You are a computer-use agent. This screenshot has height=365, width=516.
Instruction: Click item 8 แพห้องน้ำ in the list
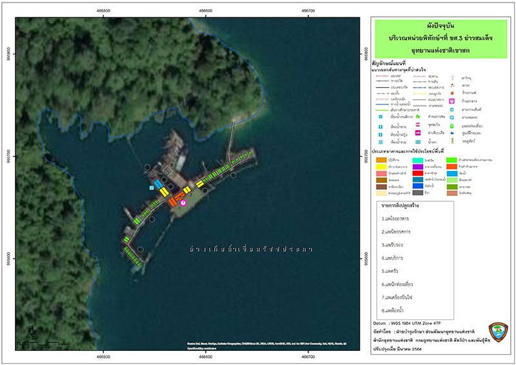pos(392,310)
